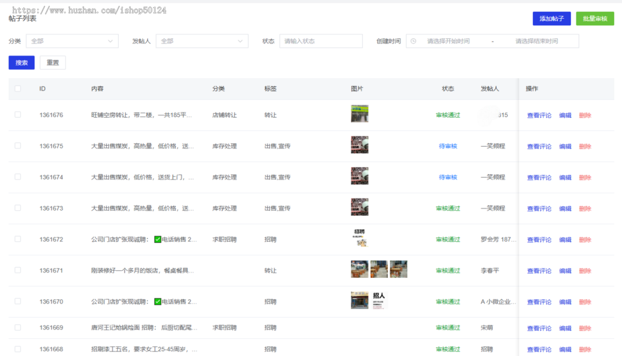
Task: Click 删除 for post 1361675
Action: (585, 146)
